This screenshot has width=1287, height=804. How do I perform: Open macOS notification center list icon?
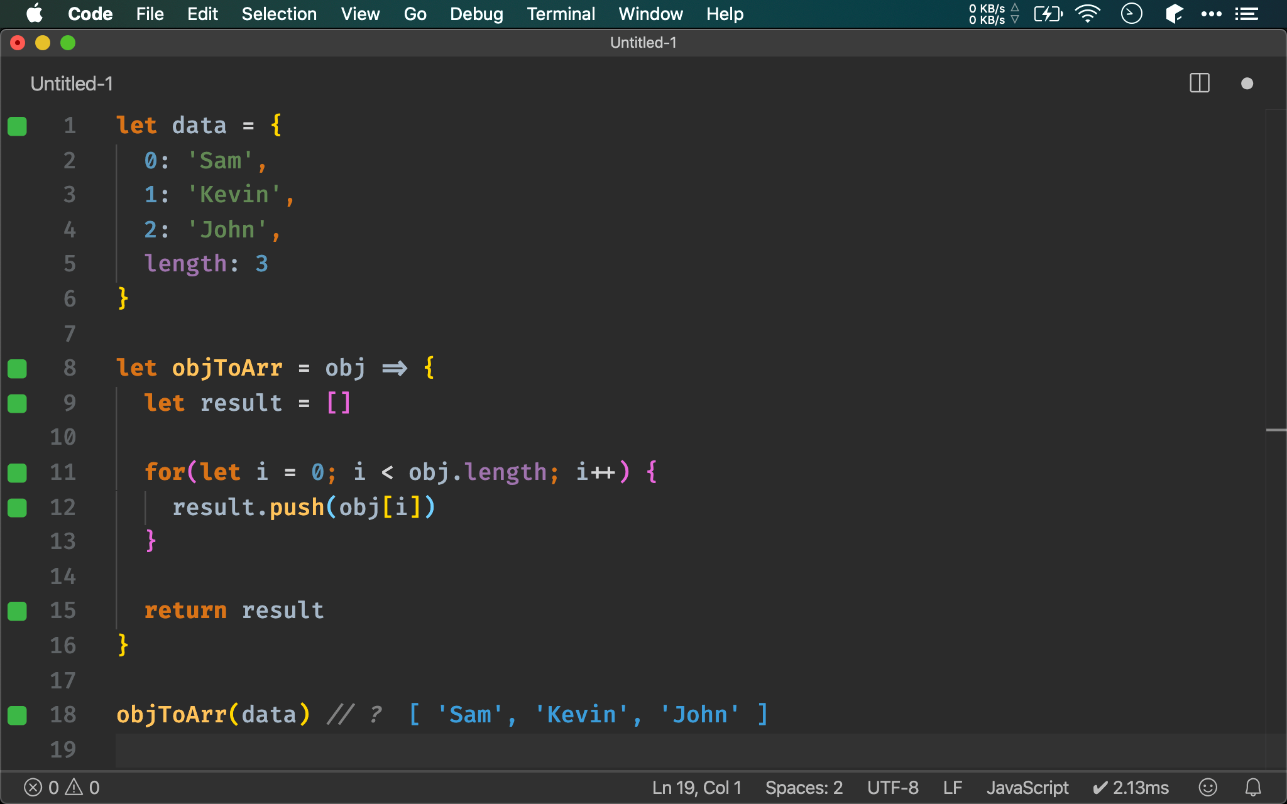[1247, 14]
